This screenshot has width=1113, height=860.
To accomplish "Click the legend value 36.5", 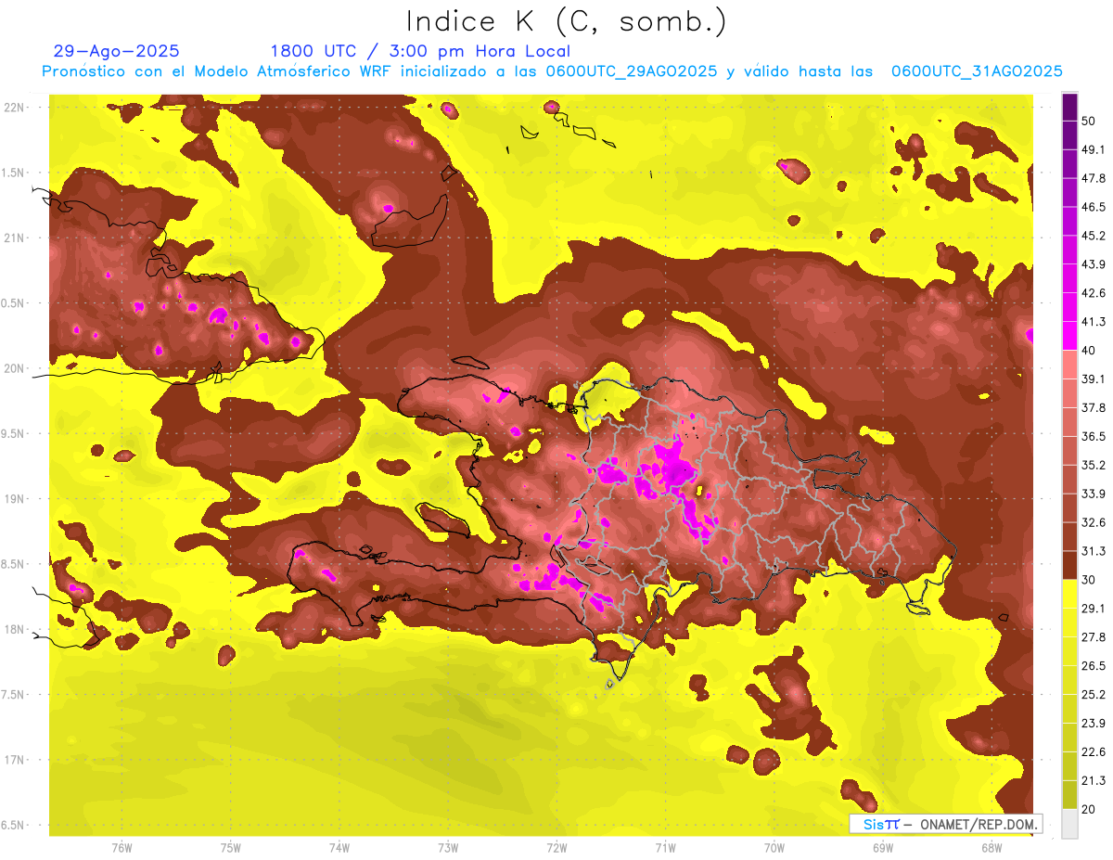I will point(1094,436).
